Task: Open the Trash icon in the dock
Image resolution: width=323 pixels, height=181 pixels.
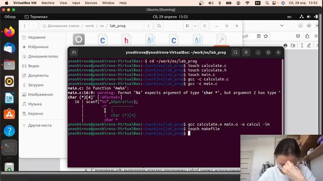Action: pos(9,167)
